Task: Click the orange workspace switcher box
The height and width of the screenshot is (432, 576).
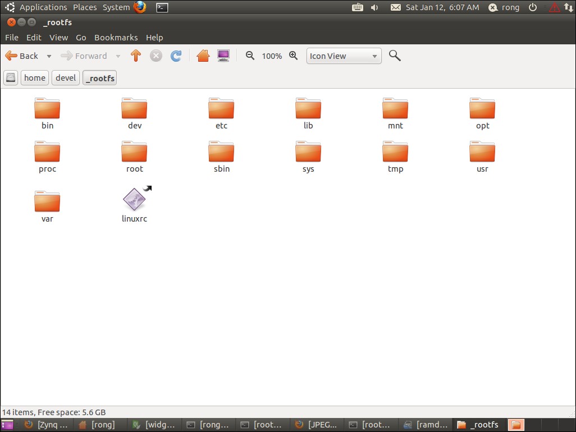Action: point(516,425)
